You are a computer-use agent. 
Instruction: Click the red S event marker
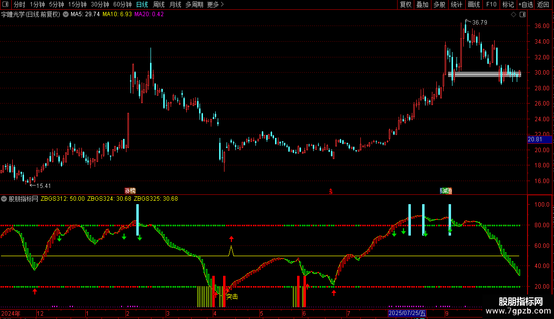click(x=331, y=191)
